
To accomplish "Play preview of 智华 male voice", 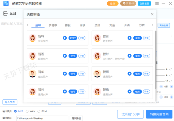I will (x=65, y=74).
